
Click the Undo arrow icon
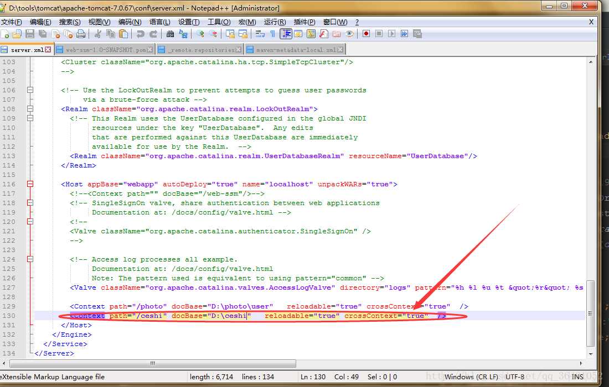point(141,34)
